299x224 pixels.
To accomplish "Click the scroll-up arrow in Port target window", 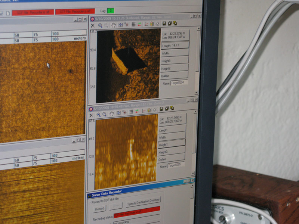I will 195,112.
